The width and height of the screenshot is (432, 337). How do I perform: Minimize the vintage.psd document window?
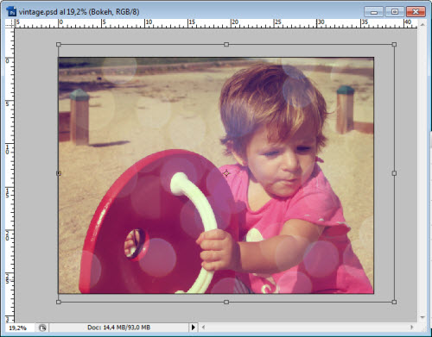tap(374, 12)
